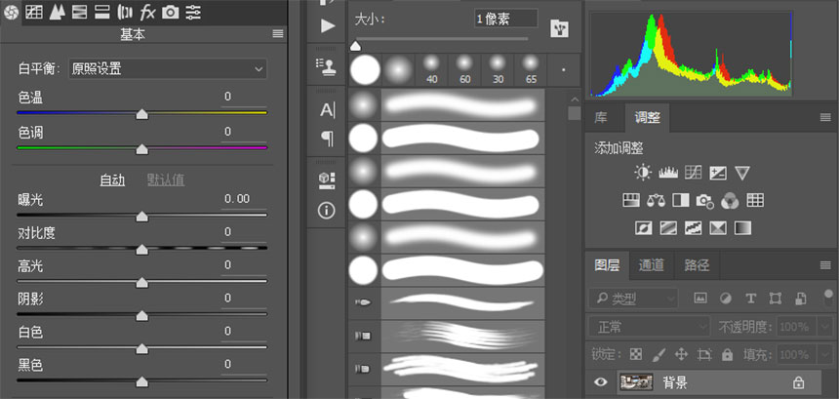Click the 自动 tone link
839x399 pixels.
tap(112, 180)
